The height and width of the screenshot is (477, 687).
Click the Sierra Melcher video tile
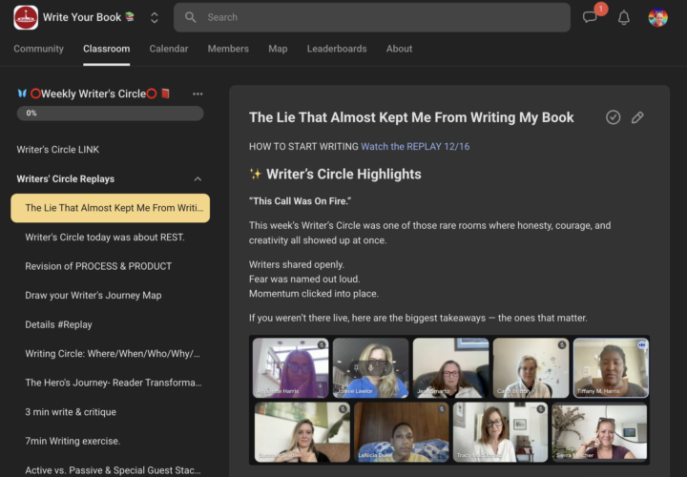tap(599, 432)
